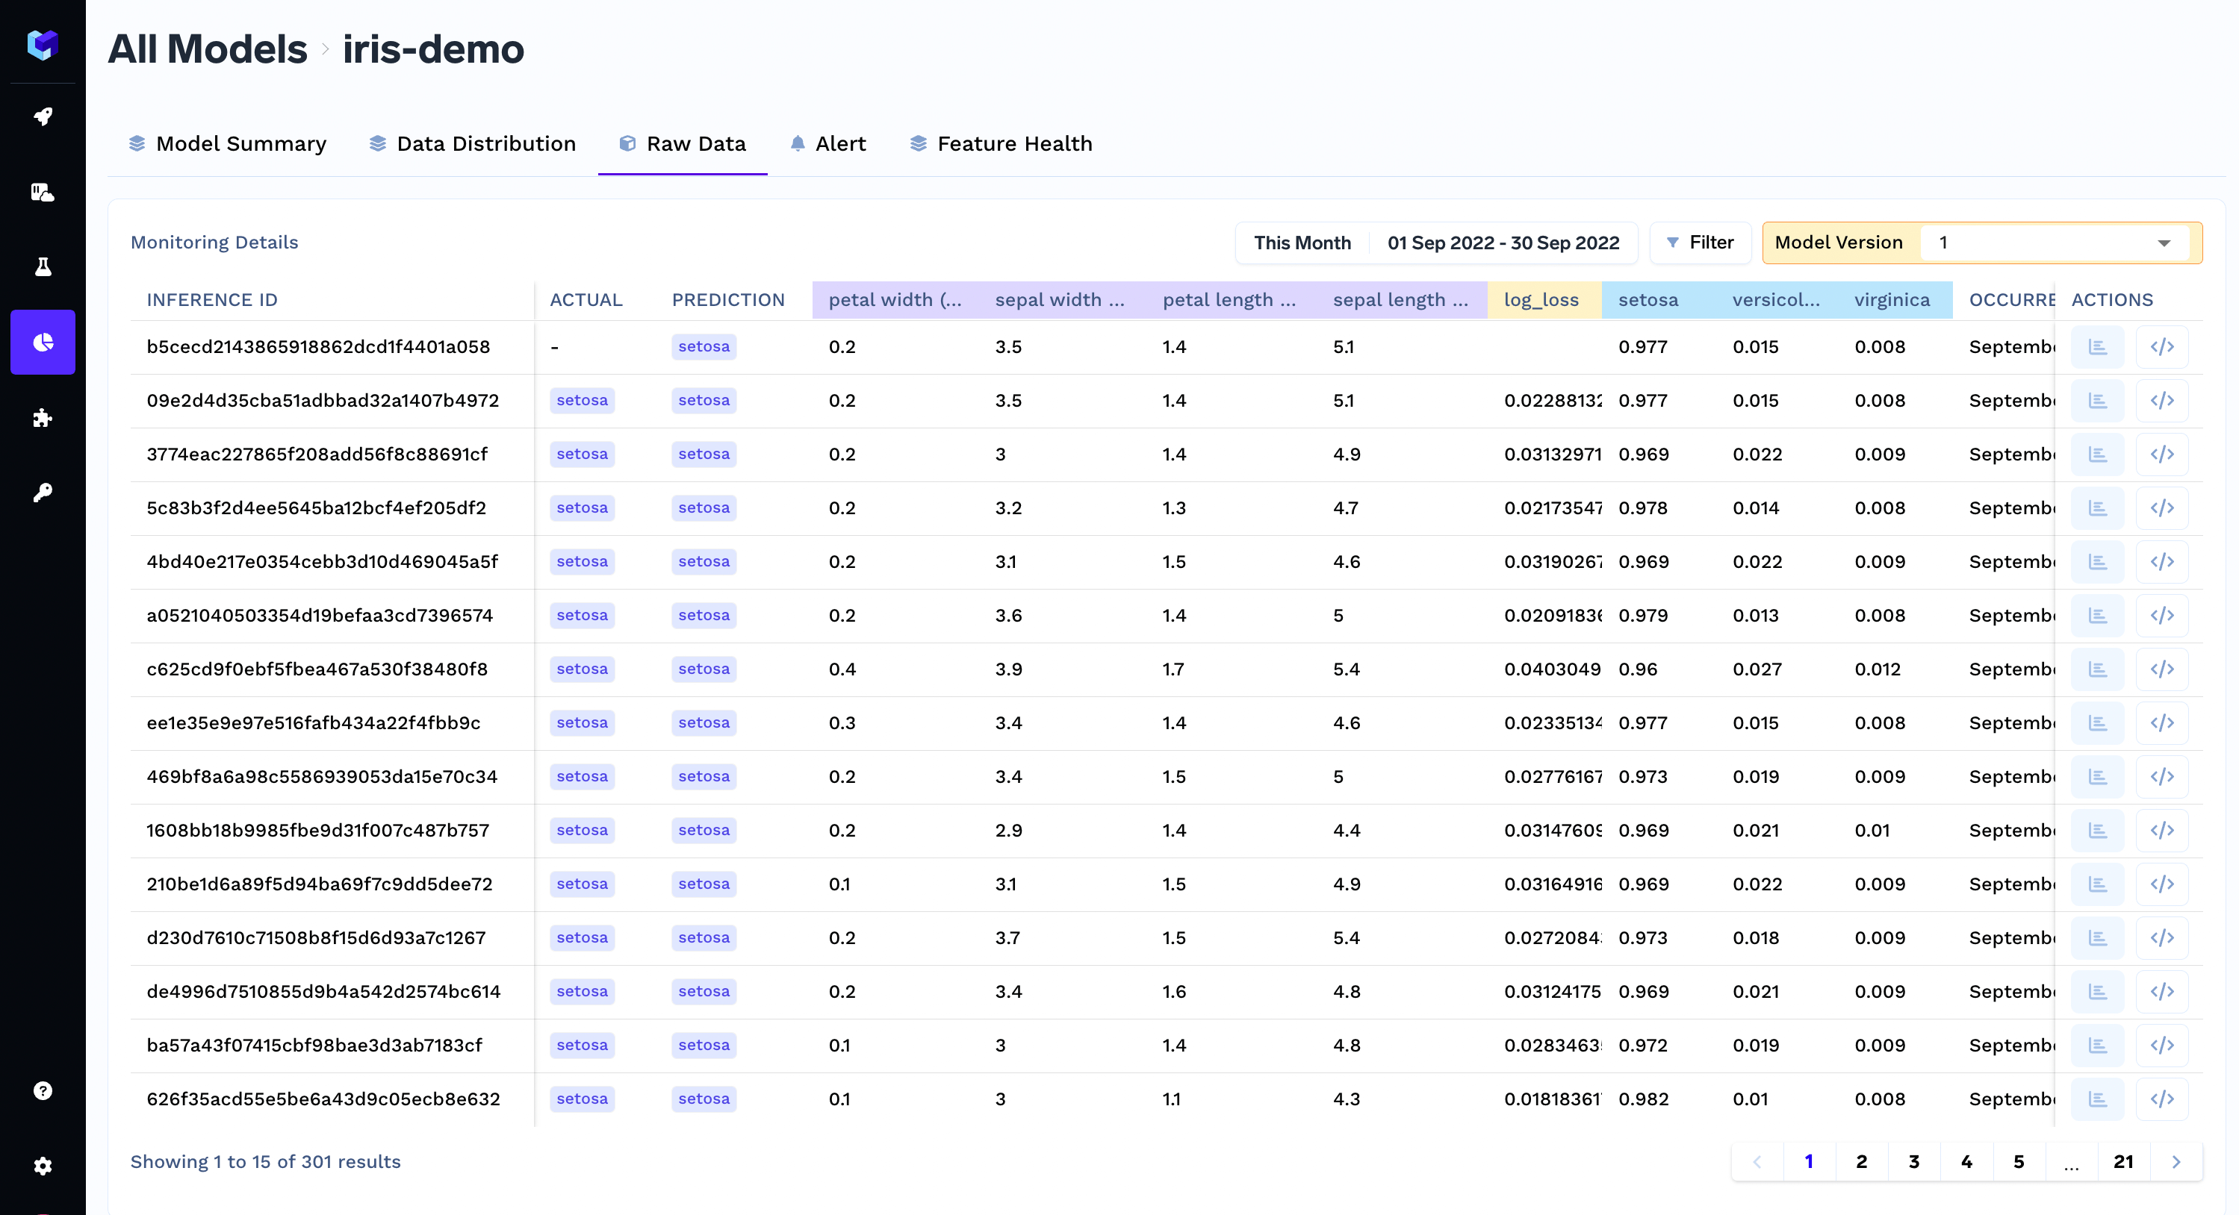Image resolution: width=2239 pixels, height=1215 pixels.
Task: Click the code icon for row 09e2d4d35cba
Action: 2161,400
